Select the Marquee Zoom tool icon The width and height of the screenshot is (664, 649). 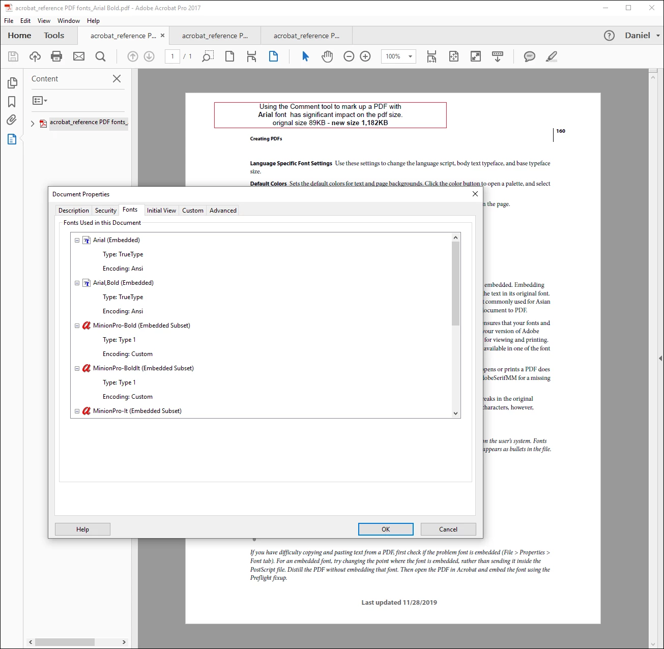click(208, 56)
